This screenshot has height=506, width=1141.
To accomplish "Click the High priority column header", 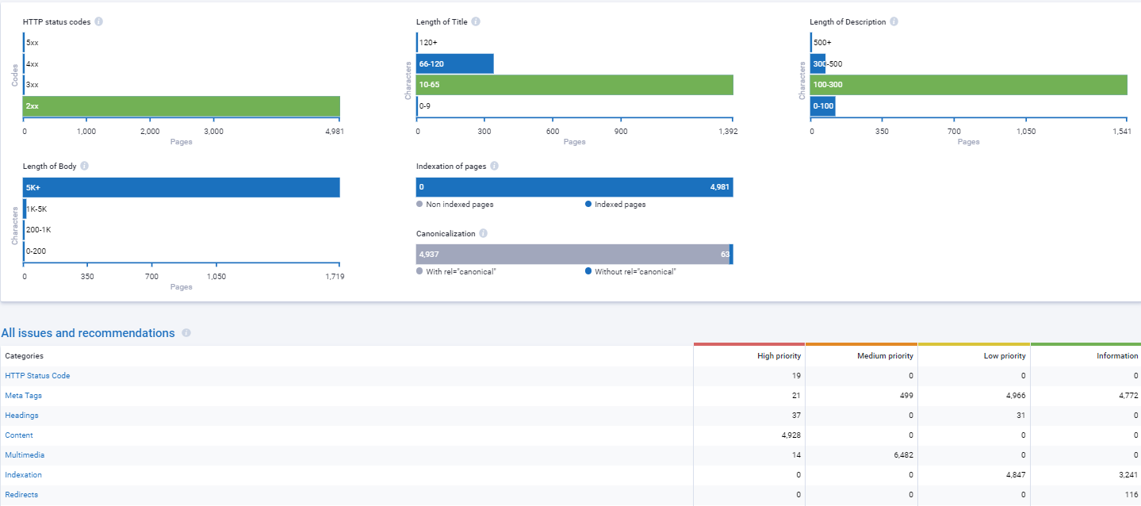I will pos(749,356).
